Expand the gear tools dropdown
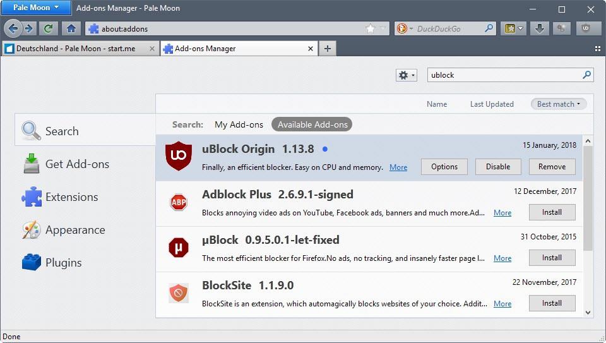 click(406, 75)
